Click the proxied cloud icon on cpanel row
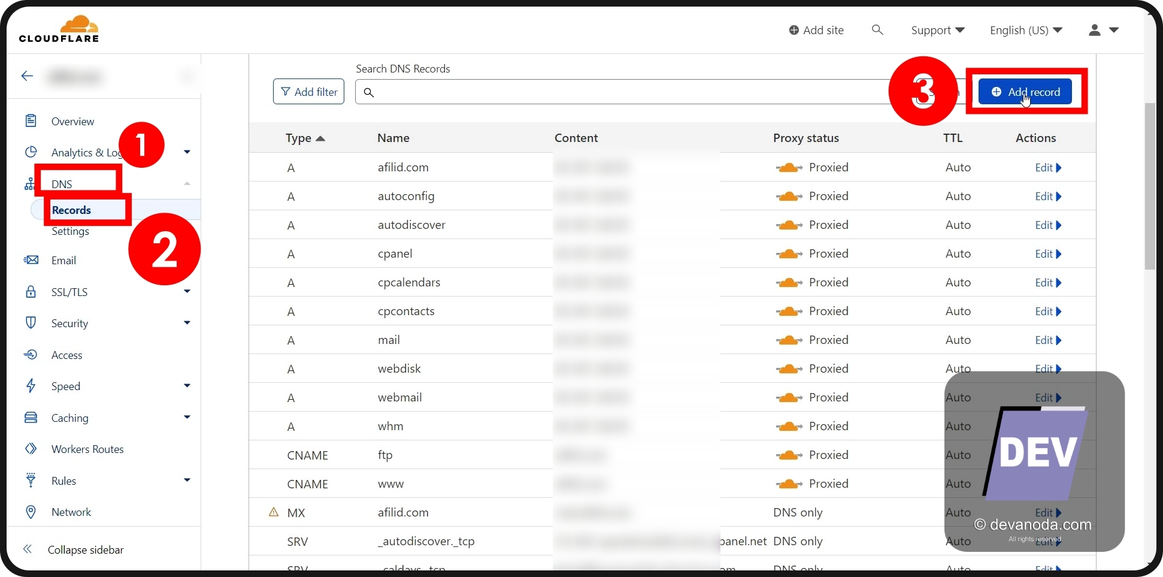 (x=789, y=254)
